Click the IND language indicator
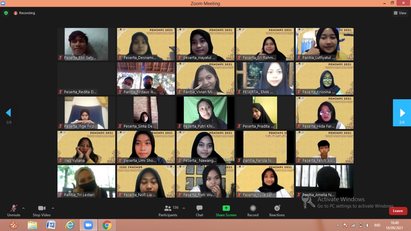 click(x=377, y=226)
